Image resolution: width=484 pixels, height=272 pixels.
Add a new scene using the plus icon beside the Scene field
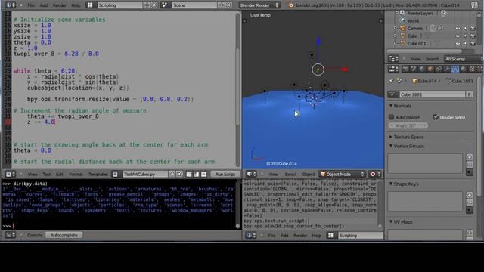click(x=222, y=5)
